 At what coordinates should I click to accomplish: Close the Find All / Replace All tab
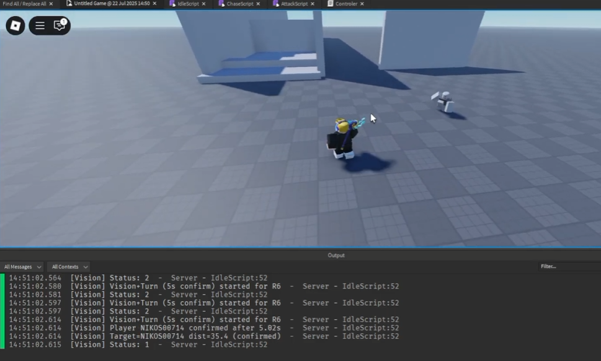point(51,4)
